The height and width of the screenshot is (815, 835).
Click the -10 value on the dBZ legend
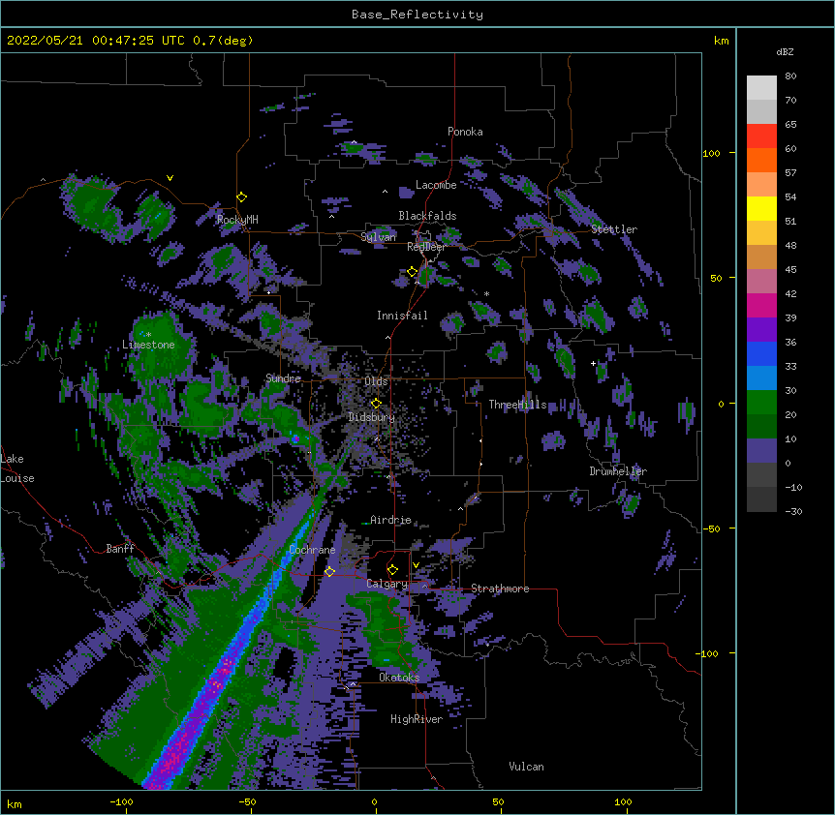pyautogui.click(x=793, y=487)
